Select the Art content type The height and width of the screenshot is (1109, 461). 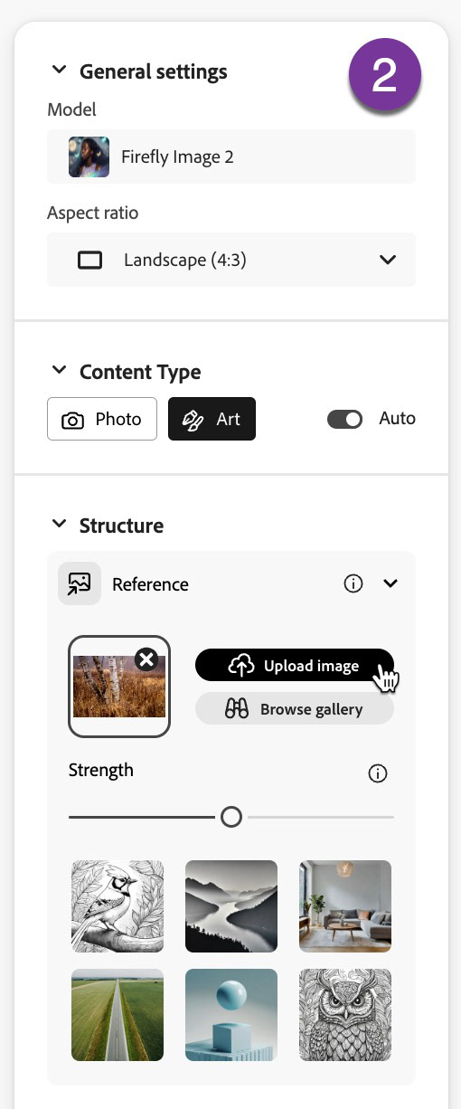click(x=212, y=419)
